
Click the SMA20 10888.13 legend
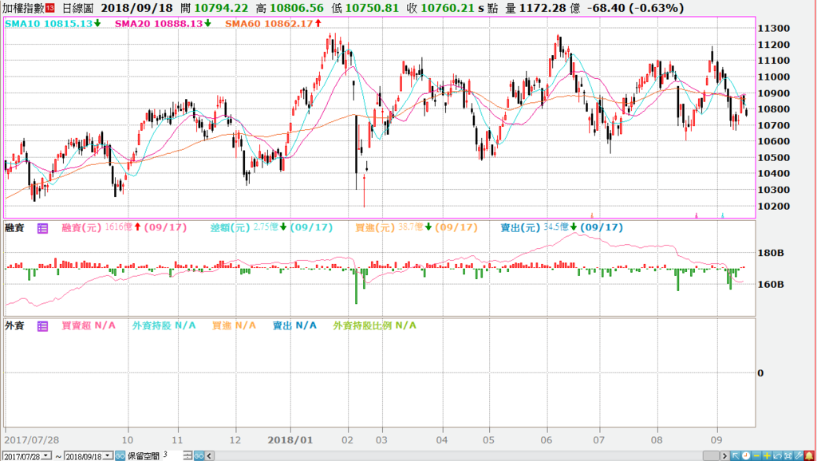(x=163, y=23)
